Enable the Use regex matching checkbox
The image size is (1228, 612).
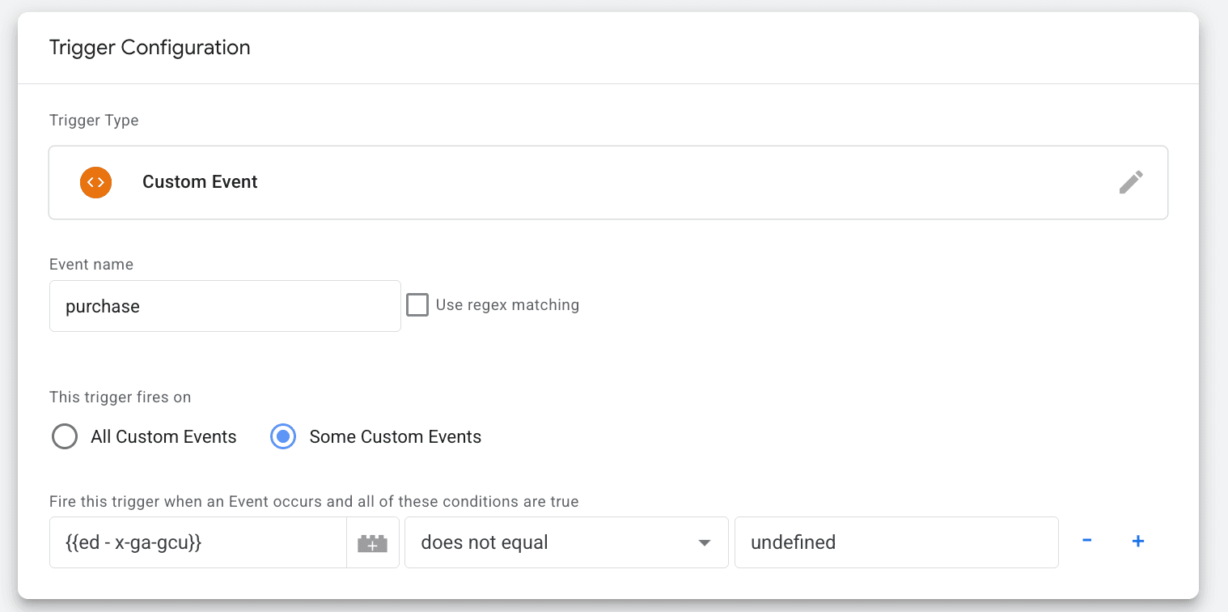417,305
